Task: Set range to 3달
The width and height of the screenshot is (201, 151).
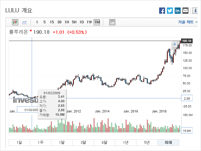Action: [x=83, y=143]
